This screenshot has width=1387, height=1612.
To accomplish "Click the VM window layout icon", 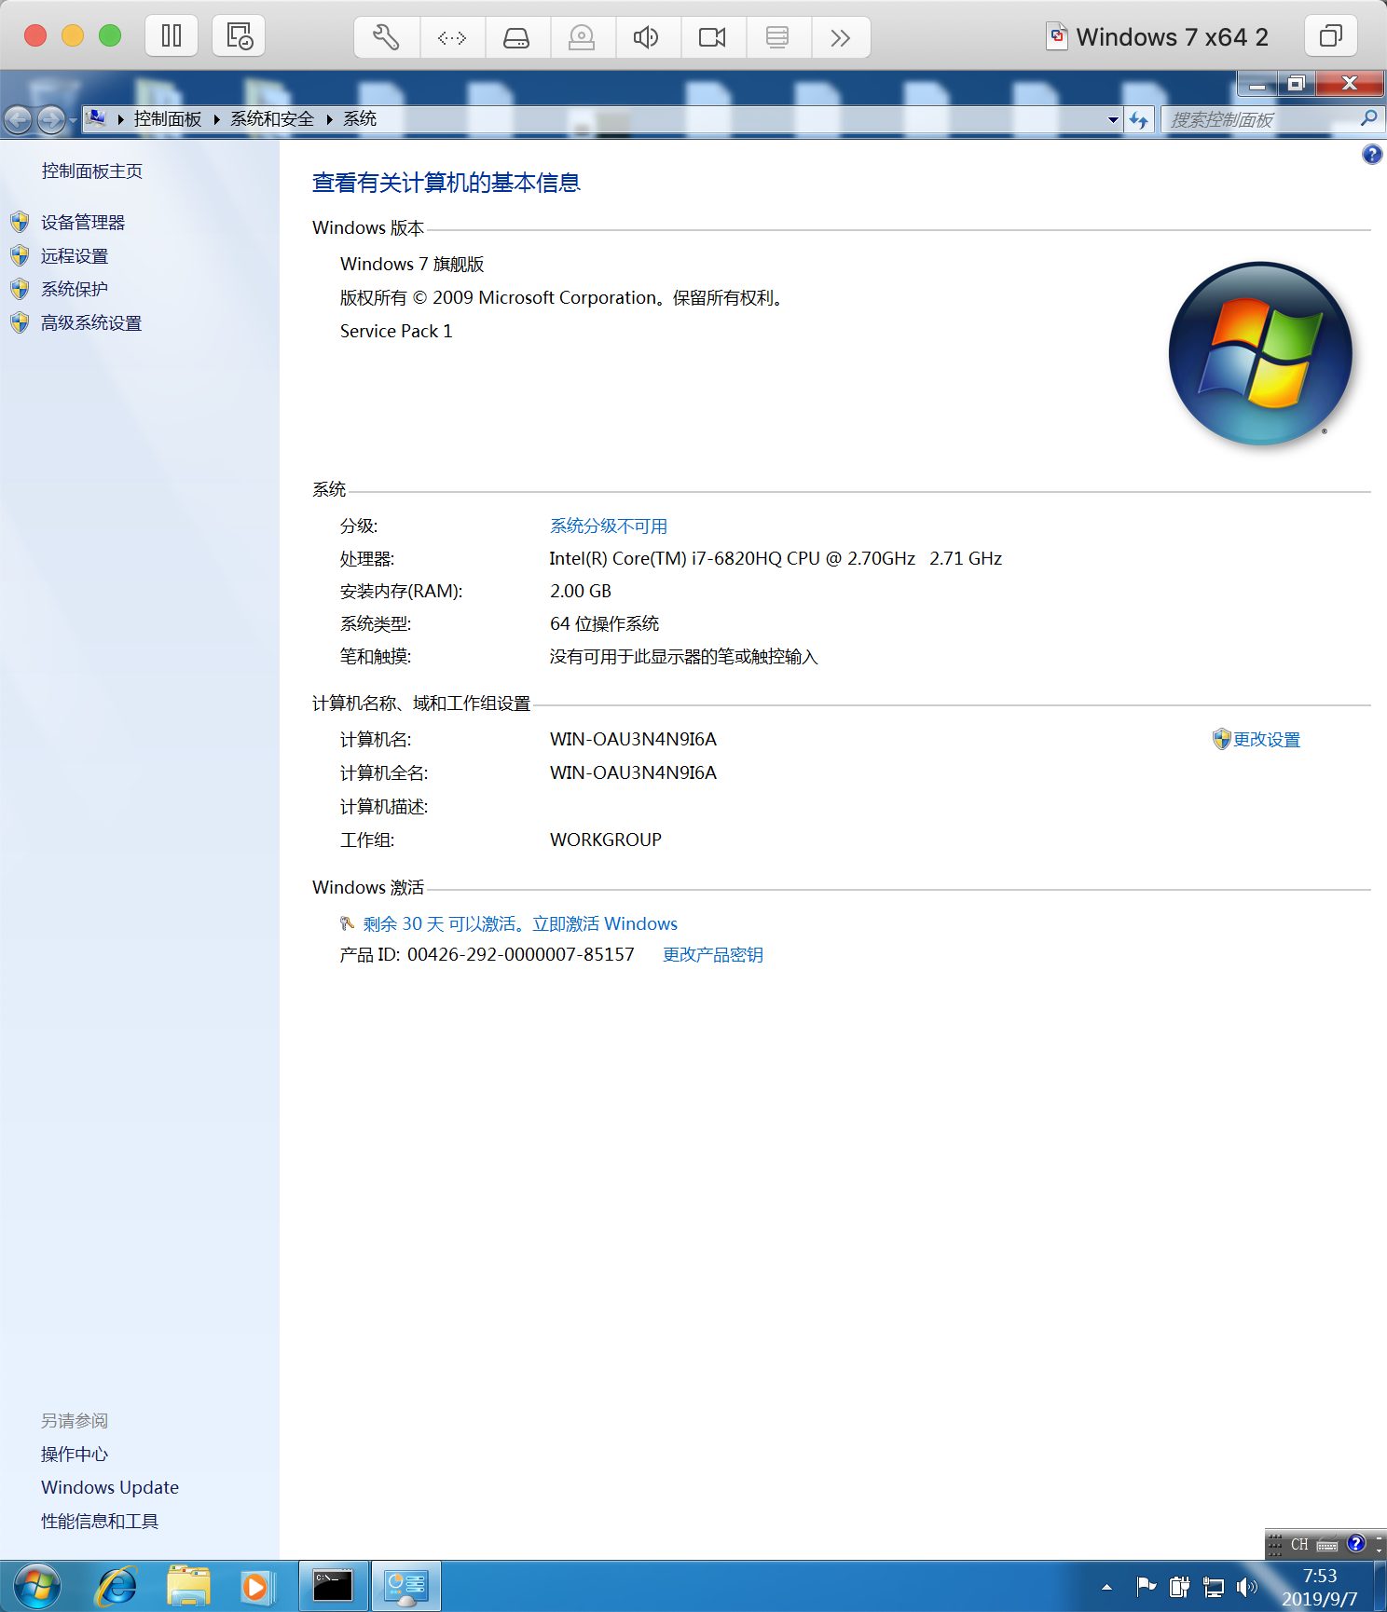I will pos(1330,36).
